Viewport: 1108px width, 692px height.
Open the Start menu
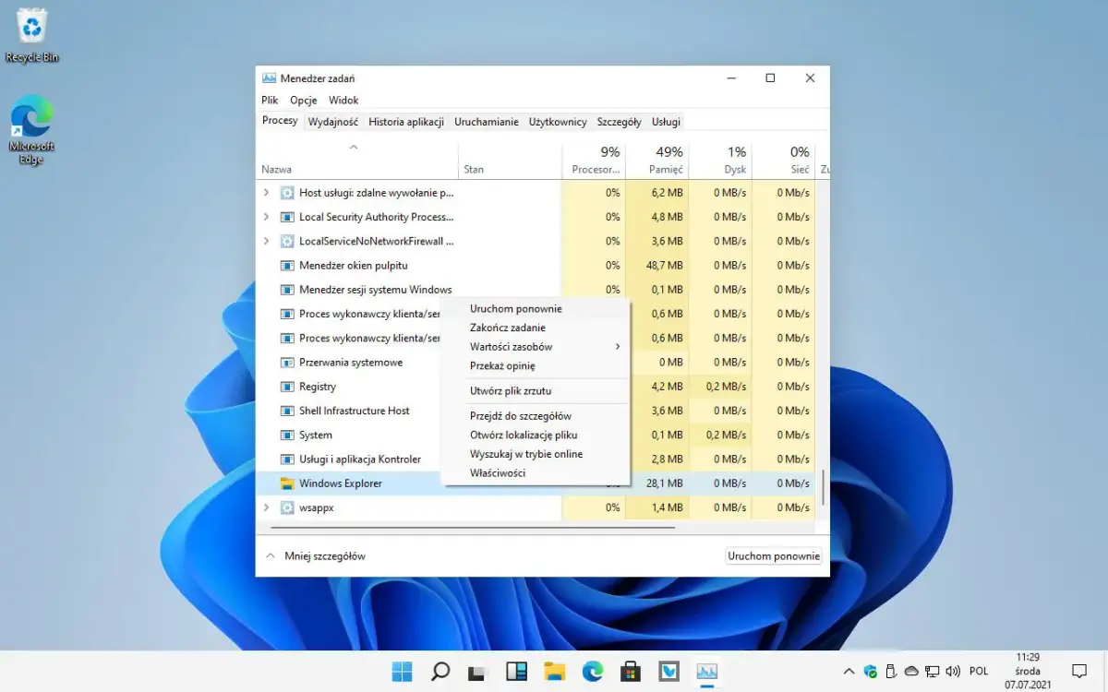click(402, 671)
